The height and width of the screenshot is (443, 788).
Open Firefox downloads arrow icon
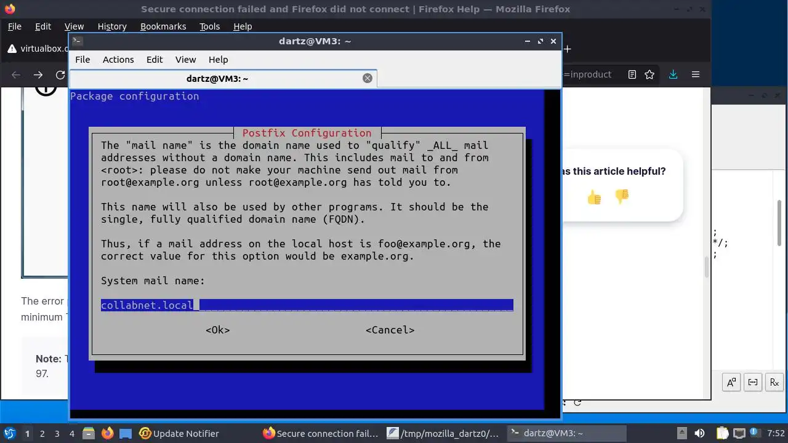(673, 74)
